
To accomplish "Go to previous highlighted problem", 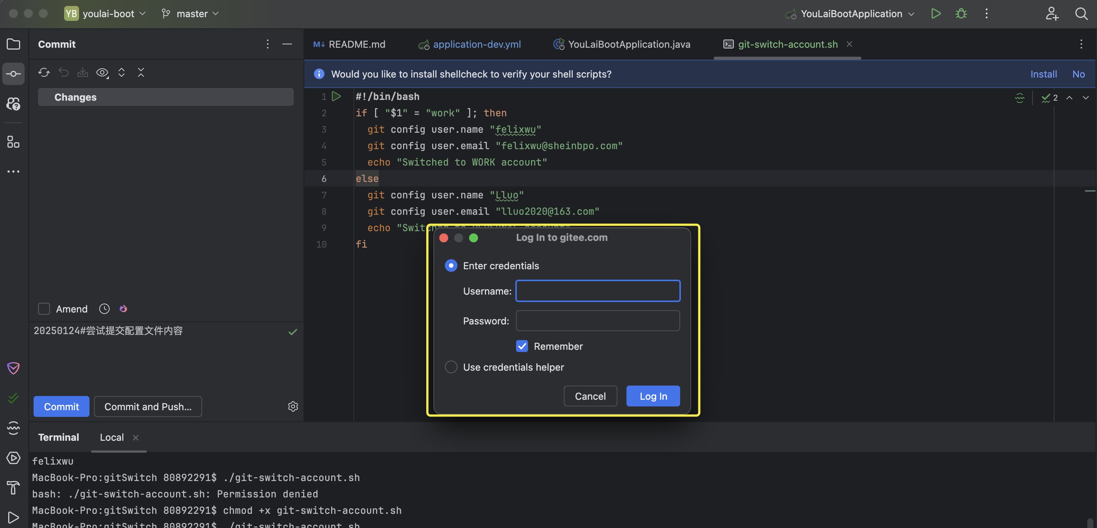I will (x=1069, y=98).
